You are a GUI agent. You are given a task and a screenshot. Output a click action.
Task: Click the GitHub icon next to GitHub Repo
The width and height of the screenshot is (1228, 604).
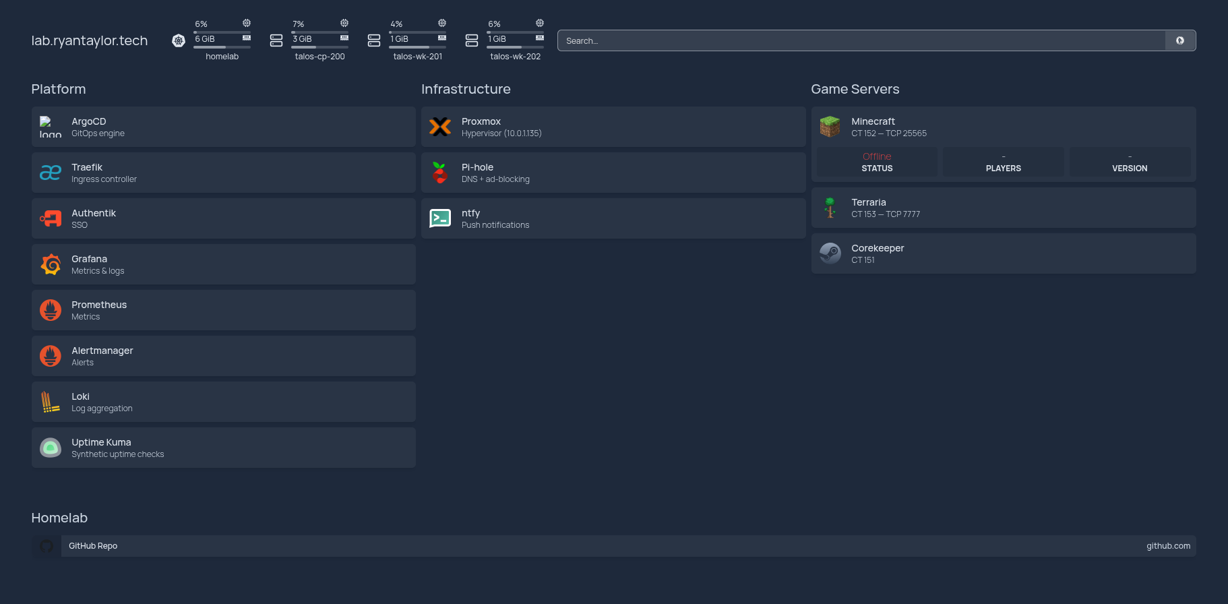tap(47, 546)
